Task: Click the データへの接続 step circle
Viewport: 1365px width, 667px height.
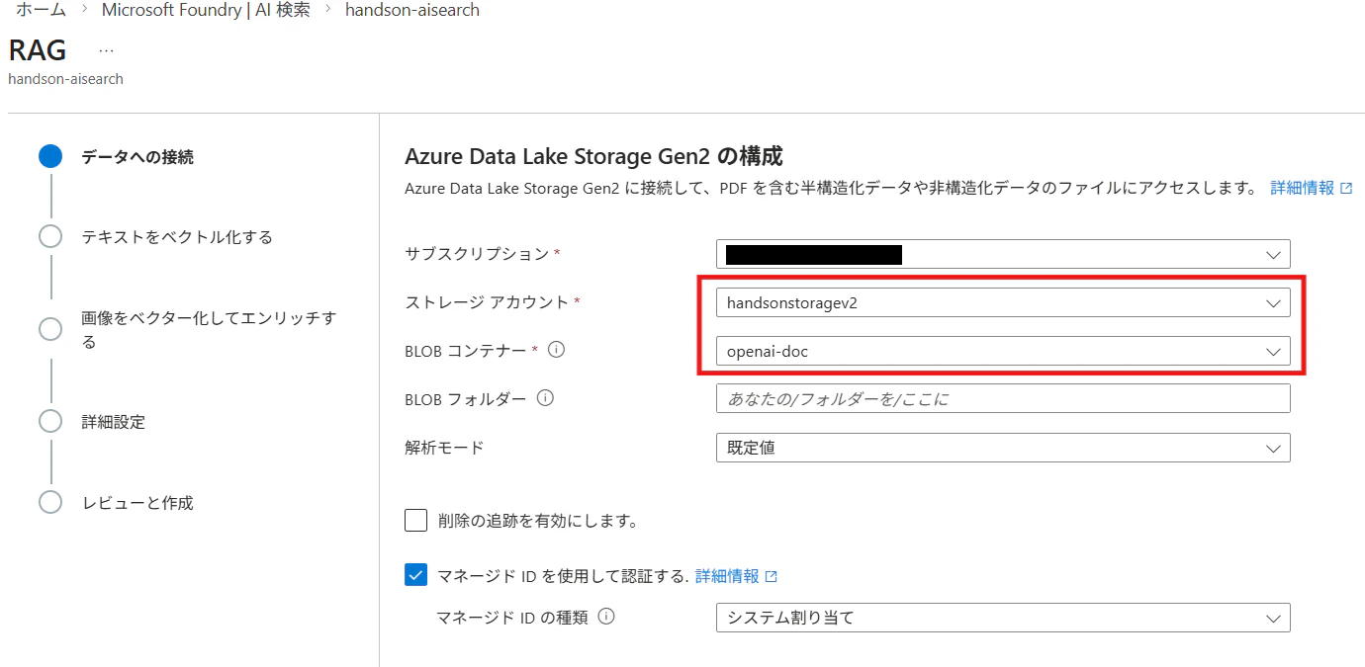Action: click(50, 156)
